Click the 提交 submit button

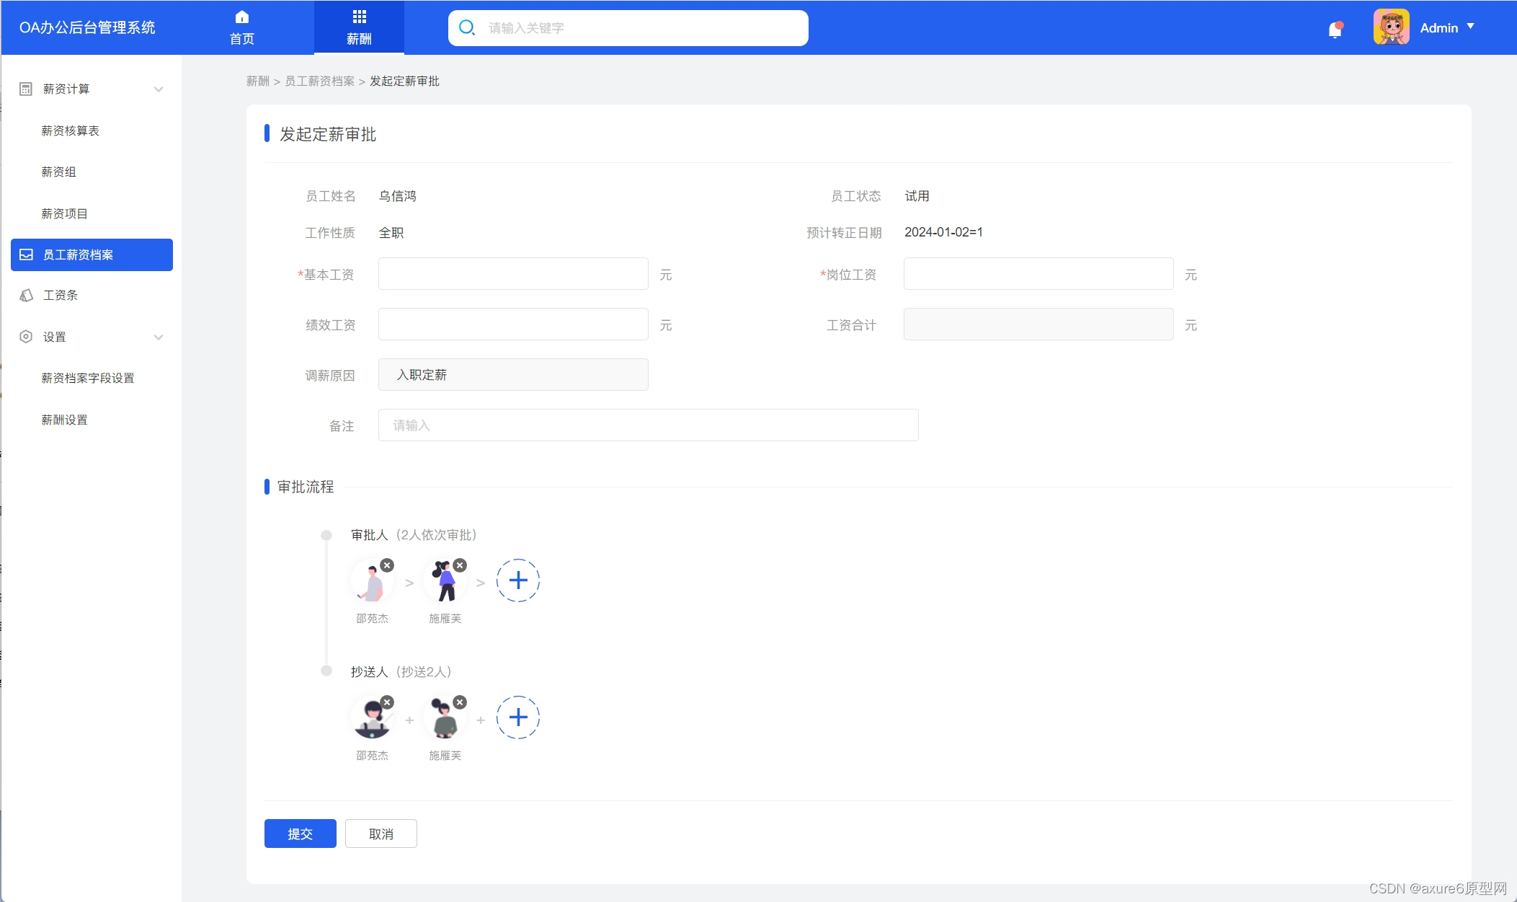tap(300, 833)
